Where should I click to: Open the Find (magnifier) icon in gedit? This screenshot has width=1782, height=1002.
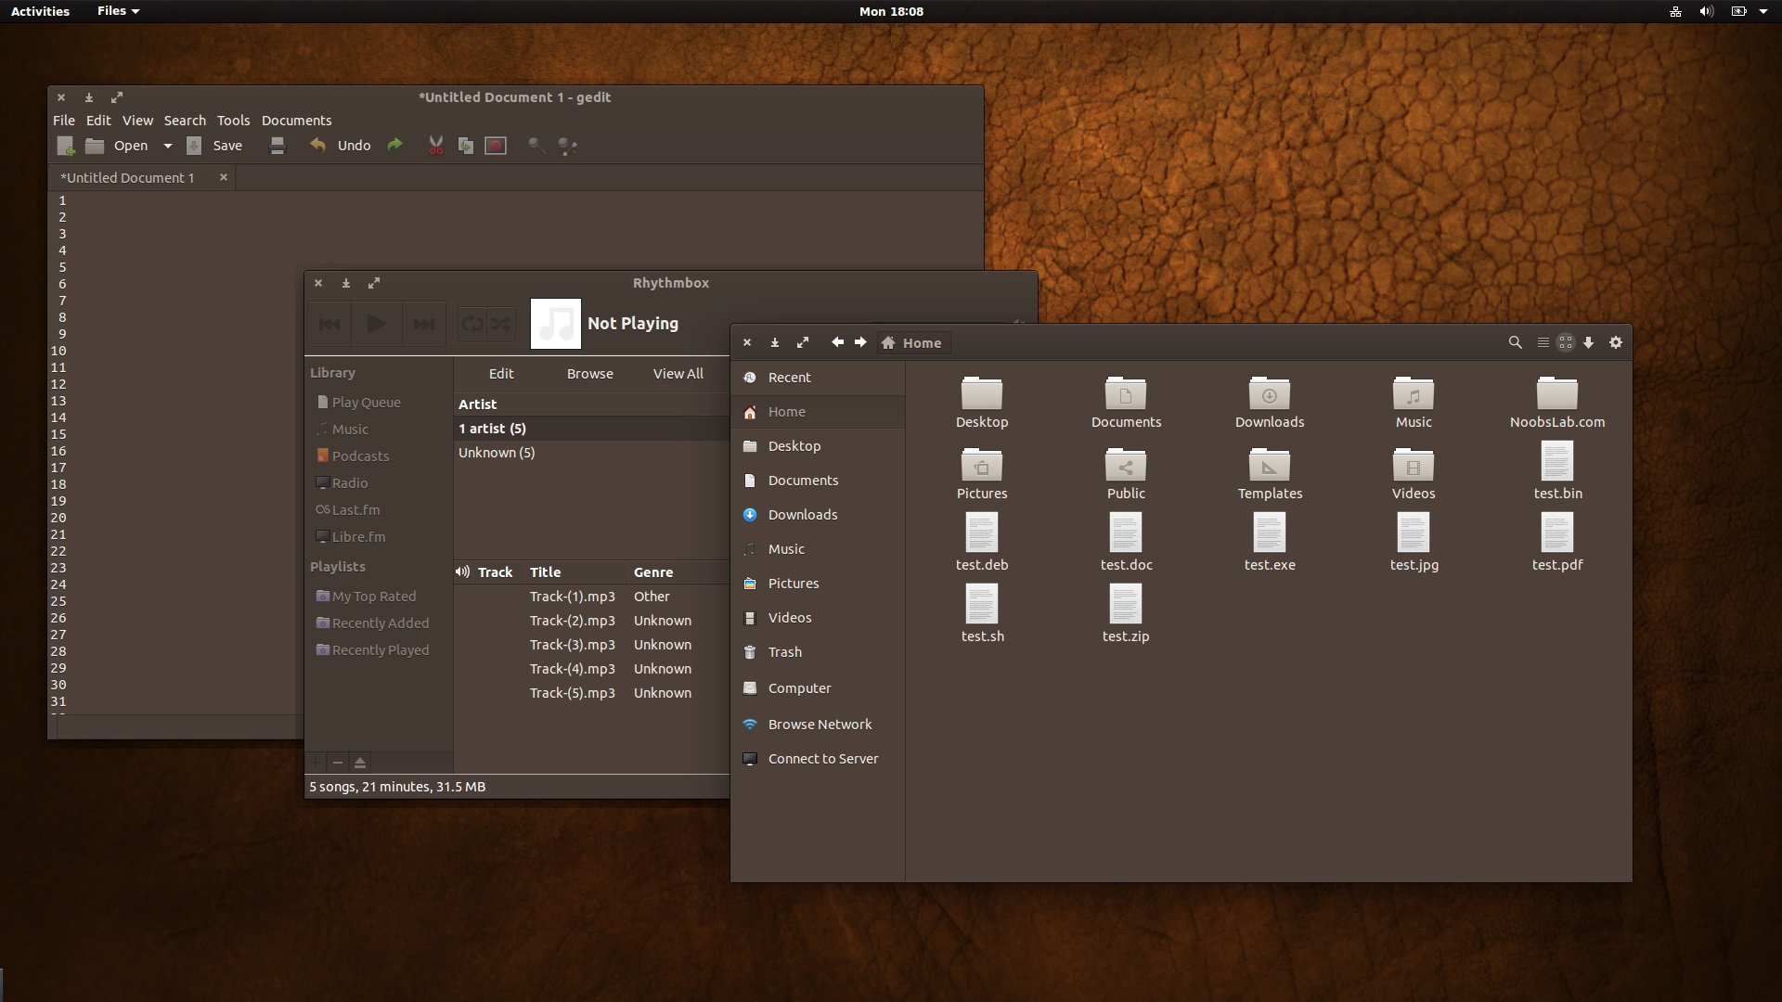(x=536, y=146)
